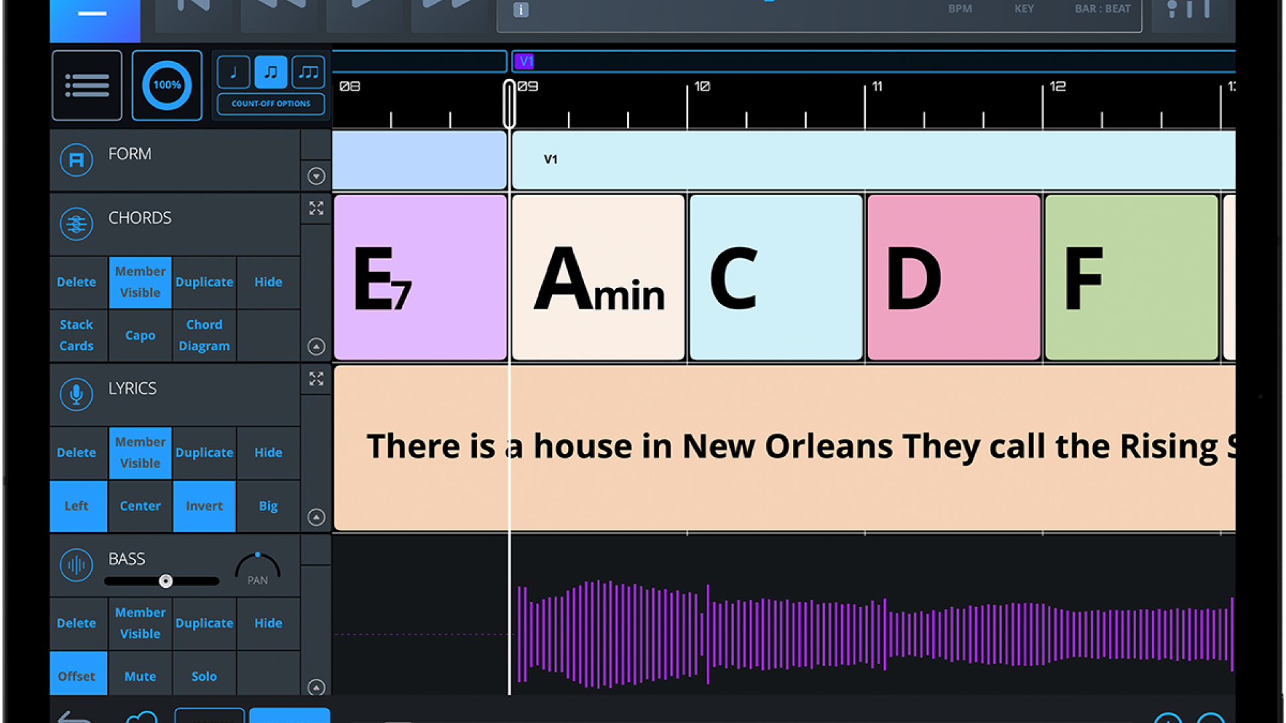Select the Amin chord card
1286x723 pixels.
[x=598, y=278]
